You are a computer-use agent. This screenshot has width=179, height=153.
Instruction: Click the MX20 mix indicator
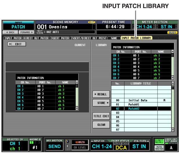coord(80,142)
